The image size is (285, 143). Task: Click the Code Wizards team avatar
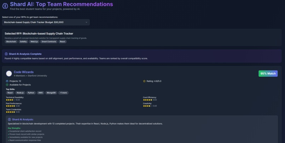coord(9,74)
